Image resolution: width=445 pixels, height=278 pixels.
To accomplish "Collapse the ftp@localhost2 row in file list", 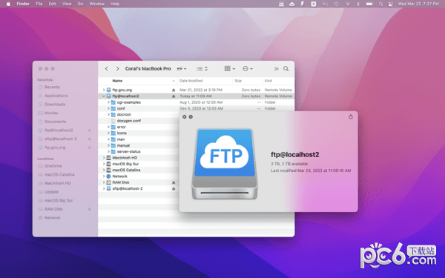I will pyautogui.click(x=104, y=96).
